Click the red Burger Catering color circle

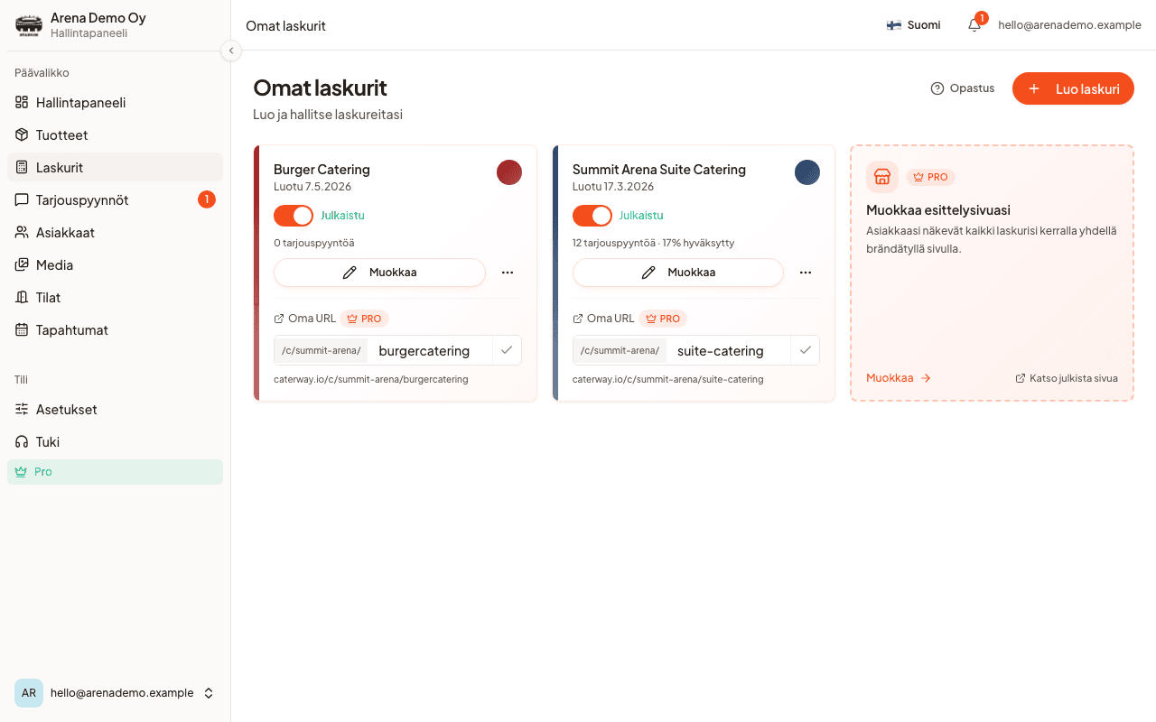(x=509, y=172)
